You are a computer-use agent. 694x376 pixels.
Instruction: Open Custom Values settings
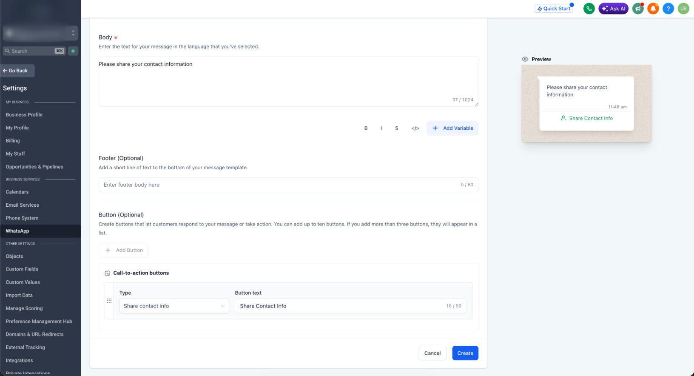click(x=23, y=282)
